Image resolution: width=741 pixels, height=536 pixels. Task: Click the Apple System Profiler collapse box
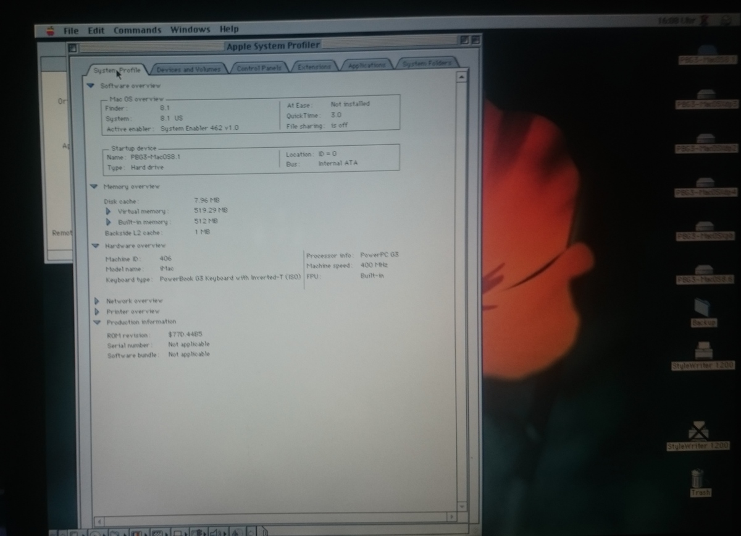475,39
